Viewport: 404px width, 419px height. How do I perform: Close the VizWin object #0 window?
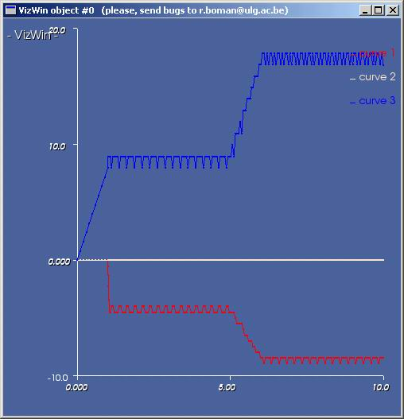[x=393, y=10]
